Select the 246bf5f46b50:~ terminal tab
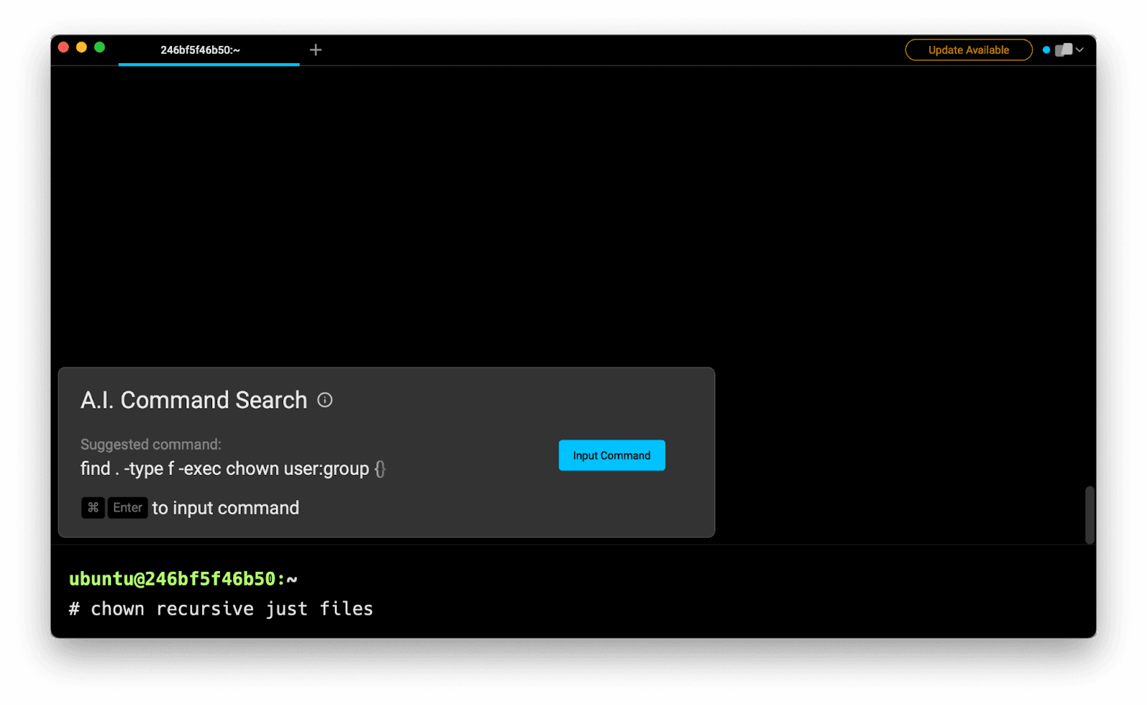The height and width of the screenshot is (705, 1147). (201, 49)
